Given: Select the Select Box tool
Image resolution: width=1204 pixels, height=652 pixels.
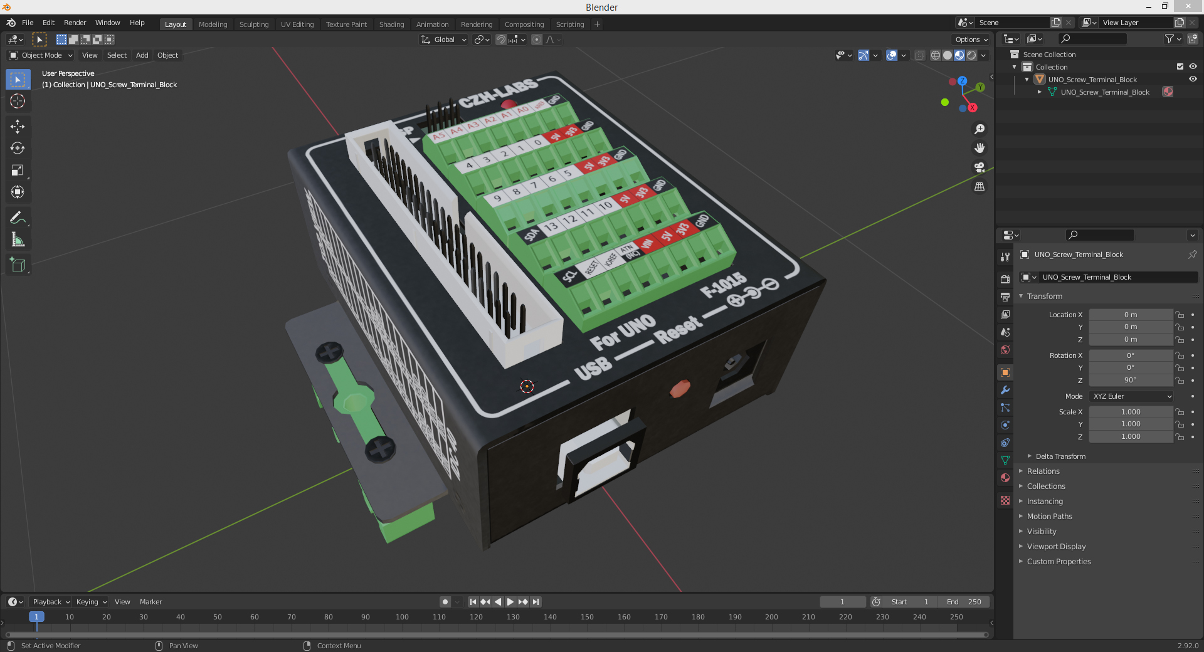Looking at the screenshot, I should click(18, 80).
